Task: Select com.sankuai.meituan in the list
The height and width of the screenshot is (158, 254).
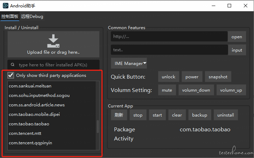Action: 52,86
